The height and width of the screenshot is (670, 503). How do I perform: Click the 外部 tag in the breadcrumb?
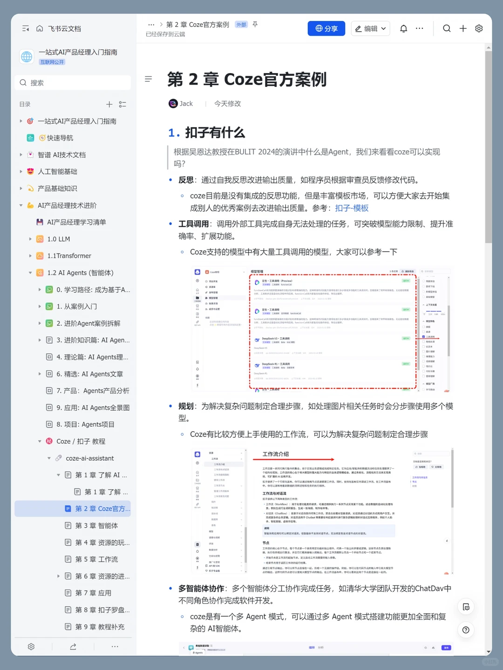(x=241, y=25)
